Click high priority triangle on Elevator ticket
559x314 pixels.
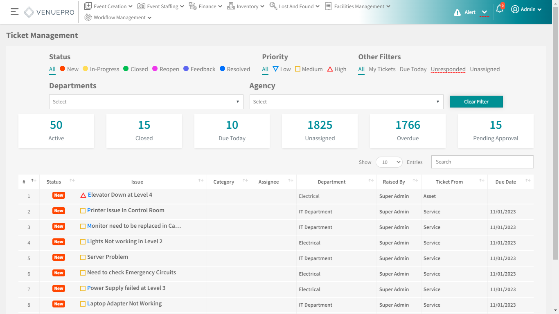pos(83,195)
